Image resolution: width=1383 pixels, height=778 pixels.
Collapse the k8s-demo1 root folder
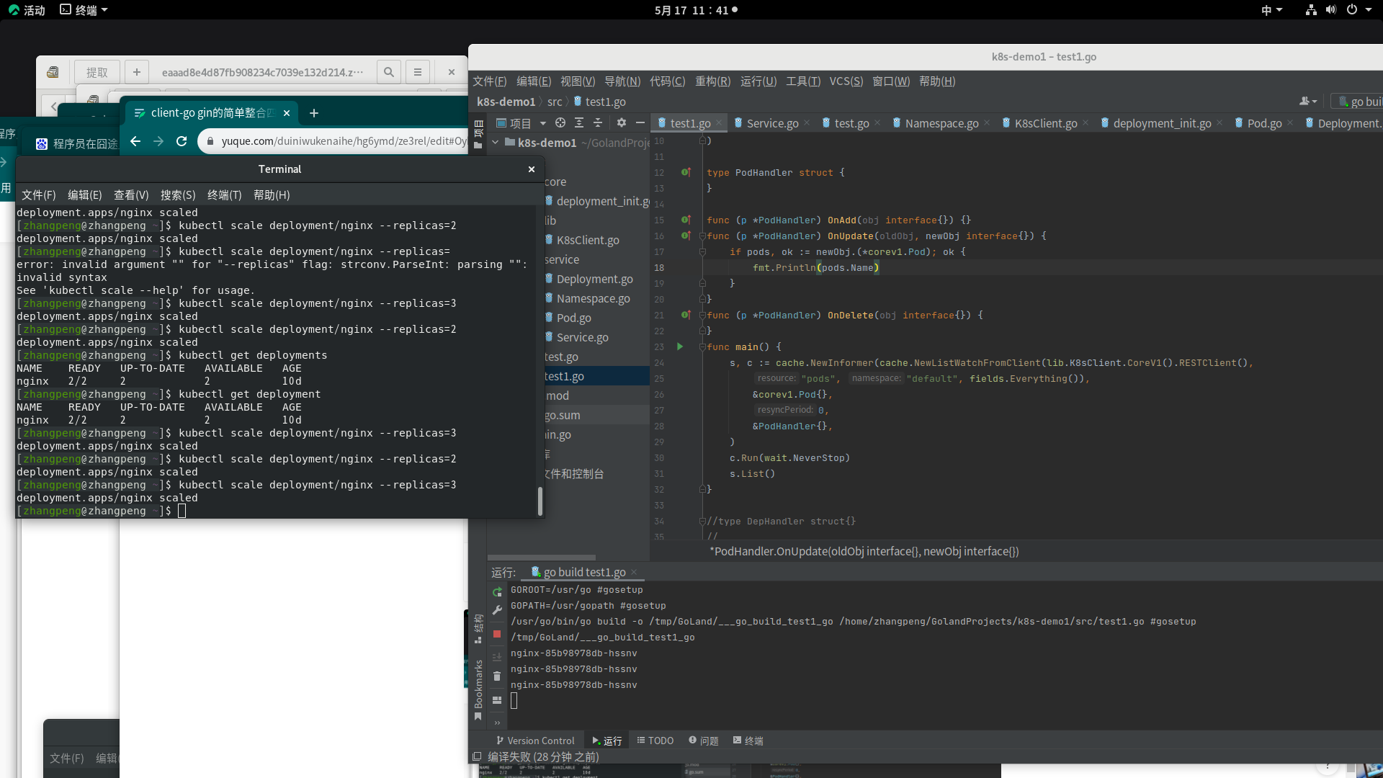496,143
